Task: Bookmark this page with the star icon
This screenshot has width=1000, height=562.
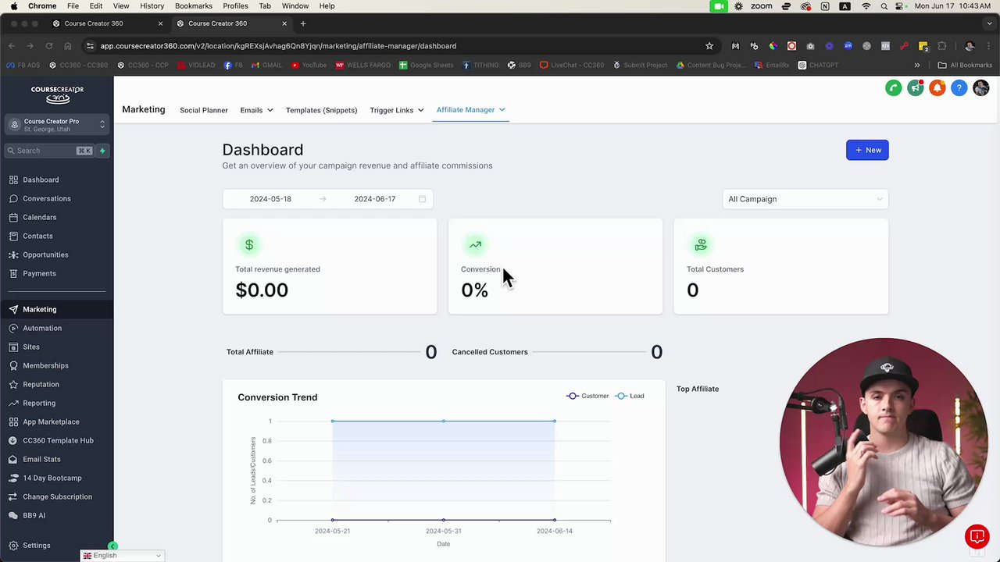Action: pos(709,46)
